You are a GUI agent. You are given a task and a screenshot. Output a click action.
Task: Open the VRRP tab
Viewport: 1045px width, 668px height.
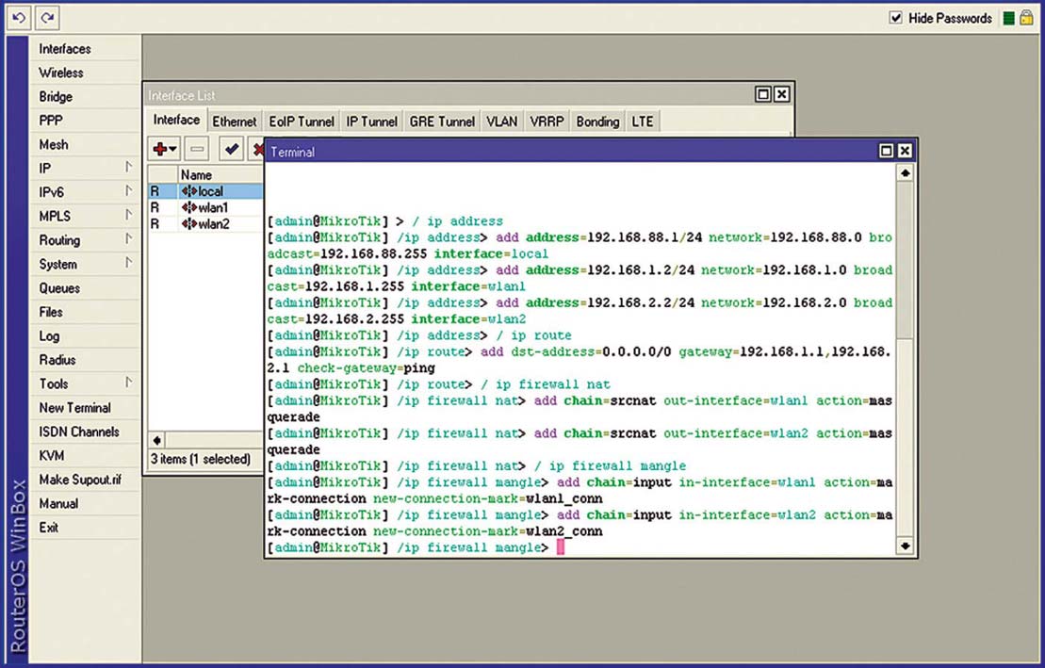tap(547, 122)
